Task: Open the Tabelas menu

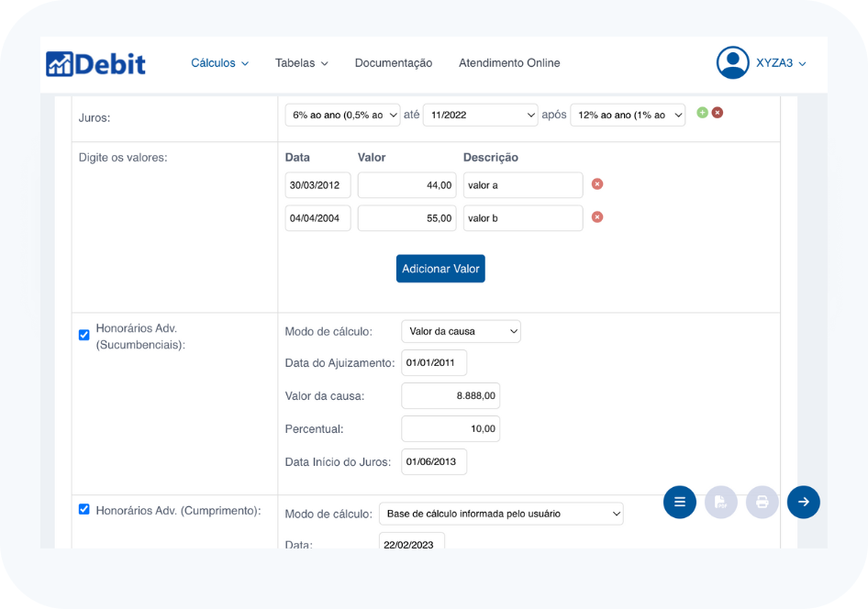Action: [x=301, y=63]
